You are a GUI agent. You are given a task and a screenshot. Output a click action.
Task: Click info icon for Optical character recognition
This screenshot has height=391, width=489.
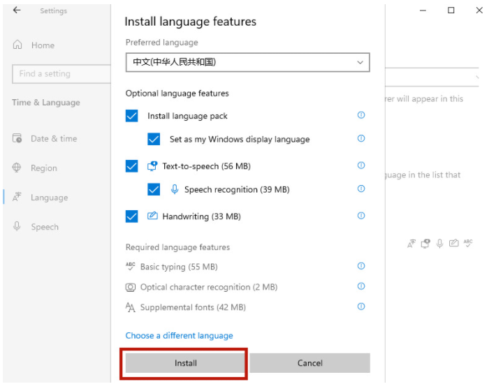coord(361,286)
